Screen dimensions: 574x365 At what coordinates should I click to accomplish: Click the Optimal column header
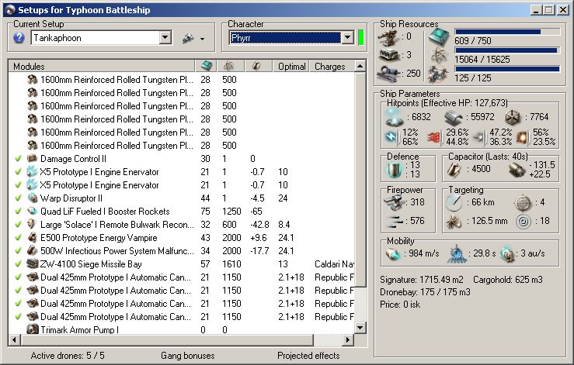pyautogui.click(x=291, y=67)
